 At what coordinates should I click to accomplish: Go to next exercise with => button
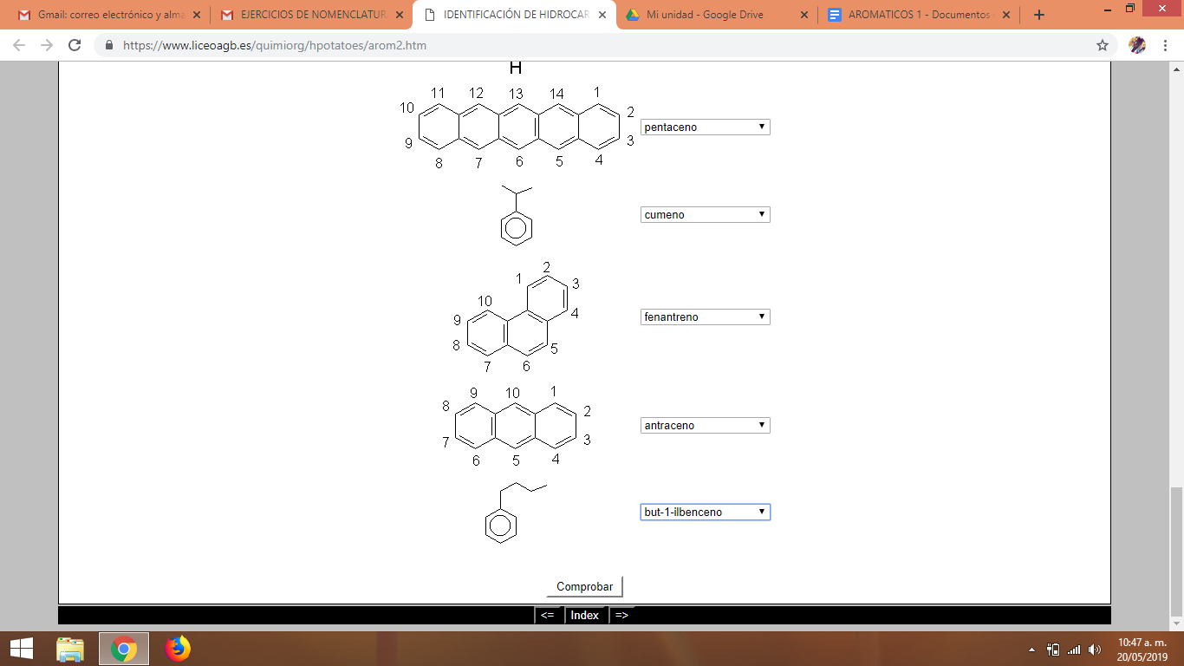click(x=621, y=615)
